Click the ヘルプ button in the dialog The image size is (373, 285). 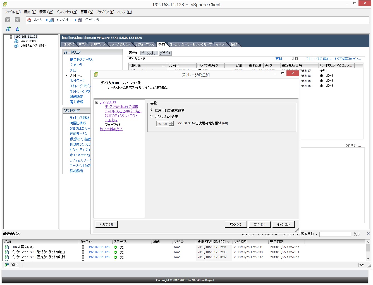(106, 224)
